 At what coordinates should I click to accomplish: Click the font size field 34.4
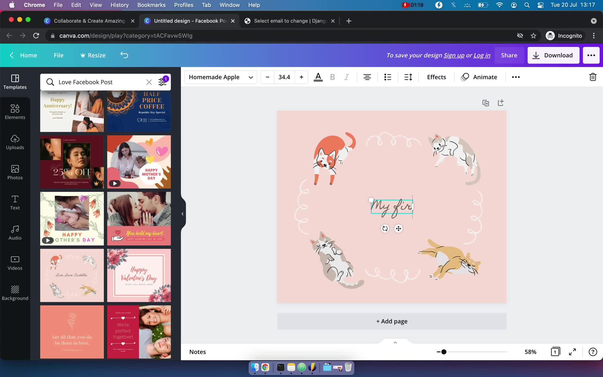pos(284,77)
